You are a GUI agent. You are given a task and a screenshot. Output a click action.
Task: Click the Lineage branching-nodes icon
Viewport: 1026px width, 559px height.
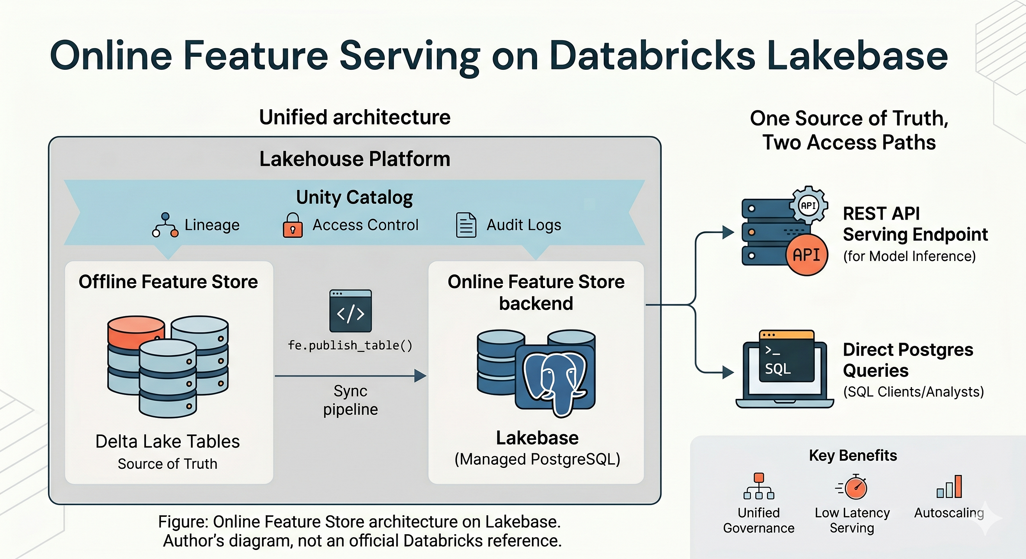coord(165,225)
